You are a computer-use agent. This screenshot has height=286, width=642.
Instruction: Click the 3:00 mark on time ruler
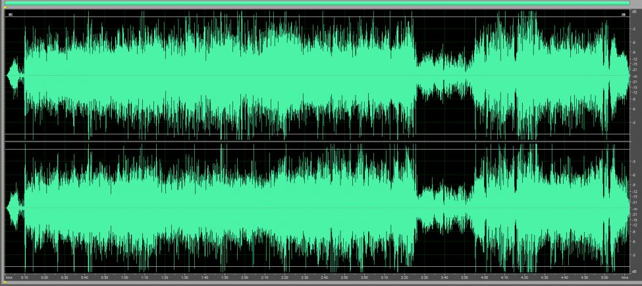364,277
